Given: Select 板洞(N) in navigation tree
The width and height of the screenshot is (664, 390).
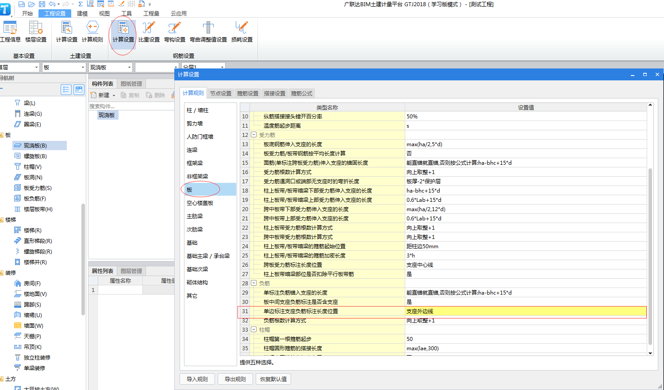Looking at the screenshot, I should pos(33,177).
